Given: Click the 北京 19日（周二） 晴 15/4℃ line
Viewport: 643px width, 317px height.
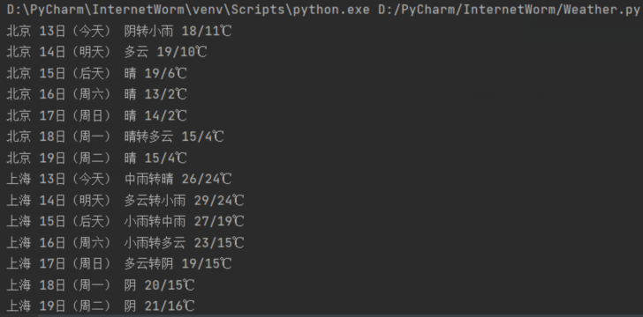Looking at the screenshot, I should pos(97,158).
